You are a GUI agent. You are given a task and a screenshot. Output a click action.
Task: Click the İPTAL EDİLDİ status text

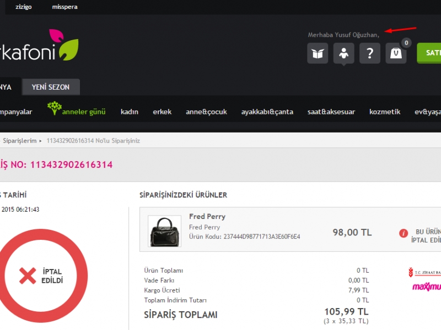[x=52, y=276]
